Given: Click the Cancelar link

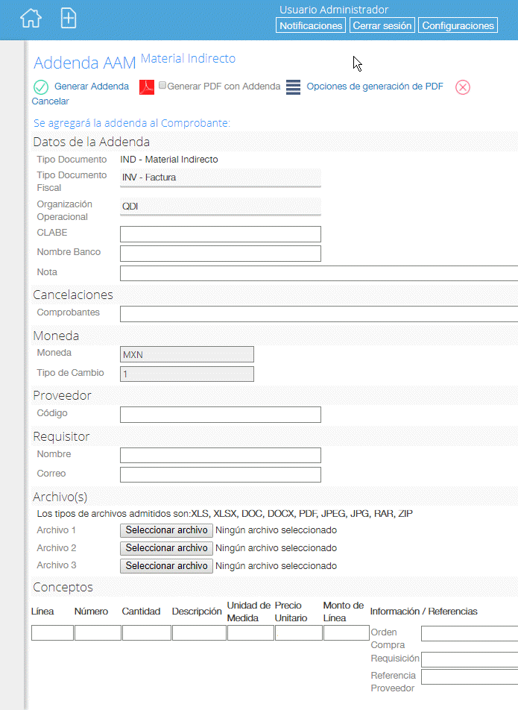Looking at the screenshot, I should tap(50, 101).
